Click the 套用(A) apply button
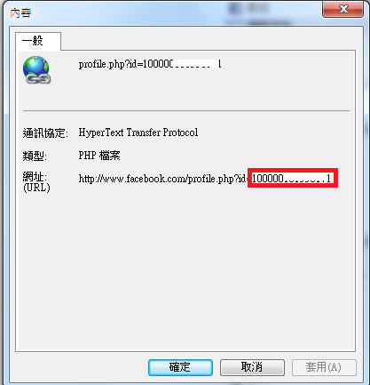This screenshot has width=370, height=385. click(324, 367)
